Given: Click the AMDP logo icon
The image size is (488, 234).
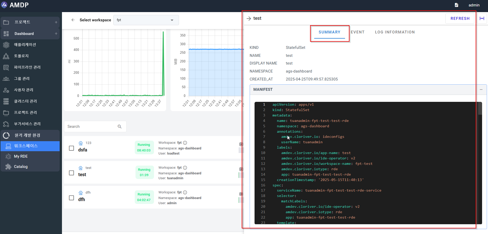Looking at the screenshot, I should coord(4,5).
